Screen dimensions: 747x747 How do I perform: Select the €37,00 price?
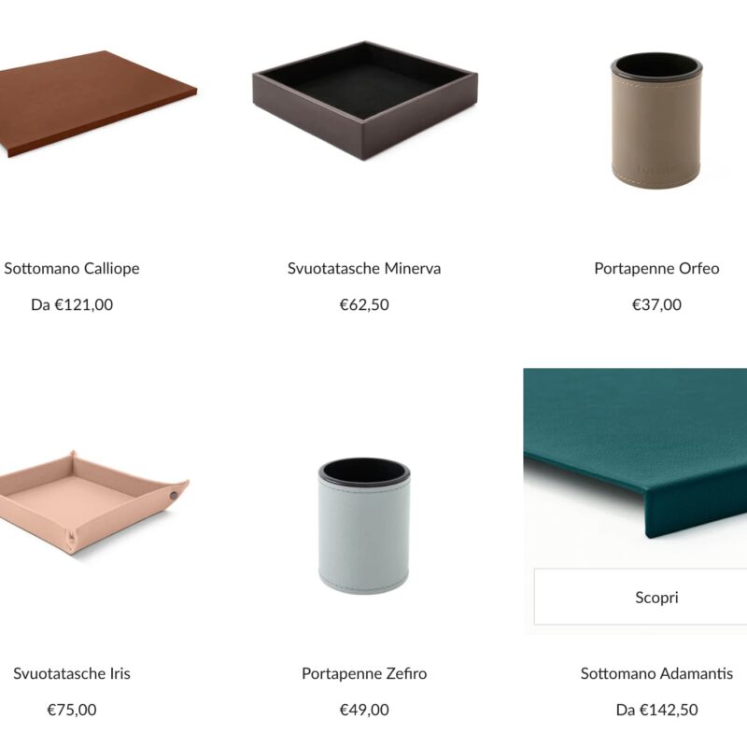656,304
